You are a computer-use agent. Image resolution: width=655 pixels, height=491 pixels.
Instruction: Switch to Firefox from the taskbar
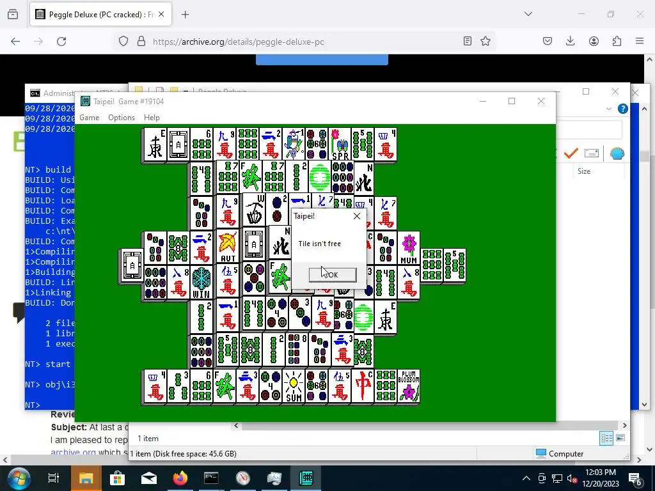(x=180, y=478)
